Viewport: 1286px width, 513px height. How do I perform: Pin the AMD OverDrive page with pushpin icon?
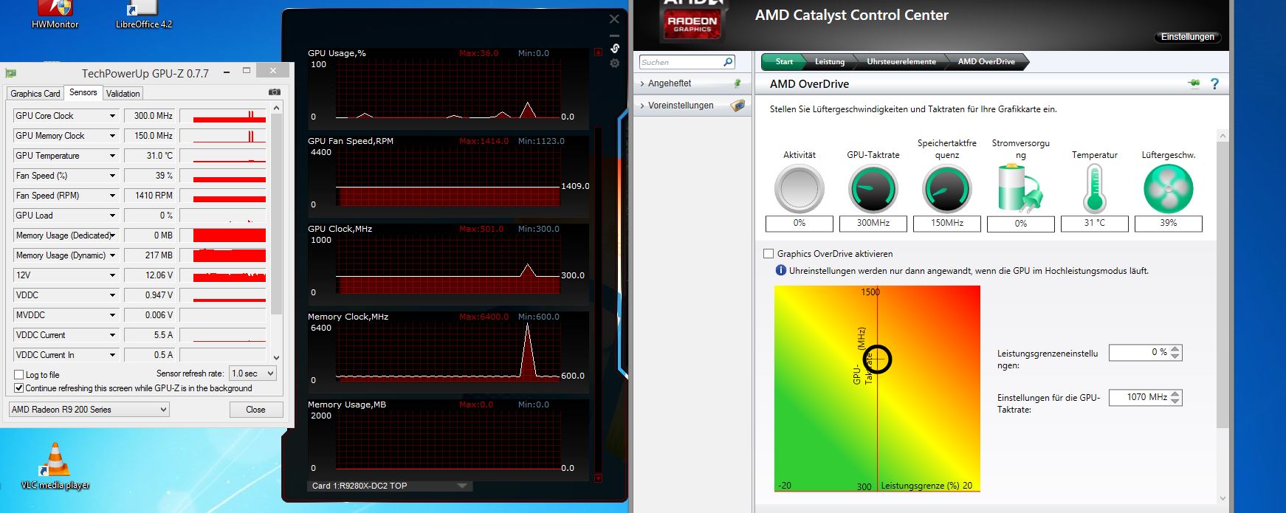1194,83
